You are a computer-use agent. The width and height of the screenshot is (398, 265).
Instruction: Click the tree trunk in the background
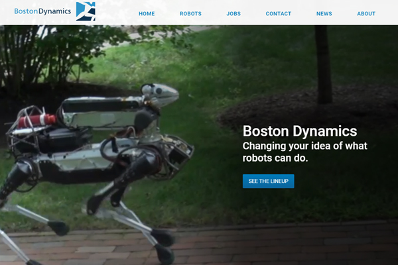[x=323, y=63]
